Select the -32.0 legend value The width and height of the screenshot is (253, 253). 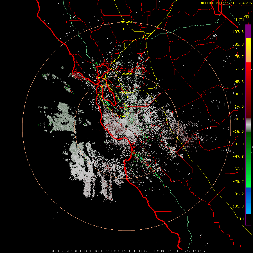point(238,144)
